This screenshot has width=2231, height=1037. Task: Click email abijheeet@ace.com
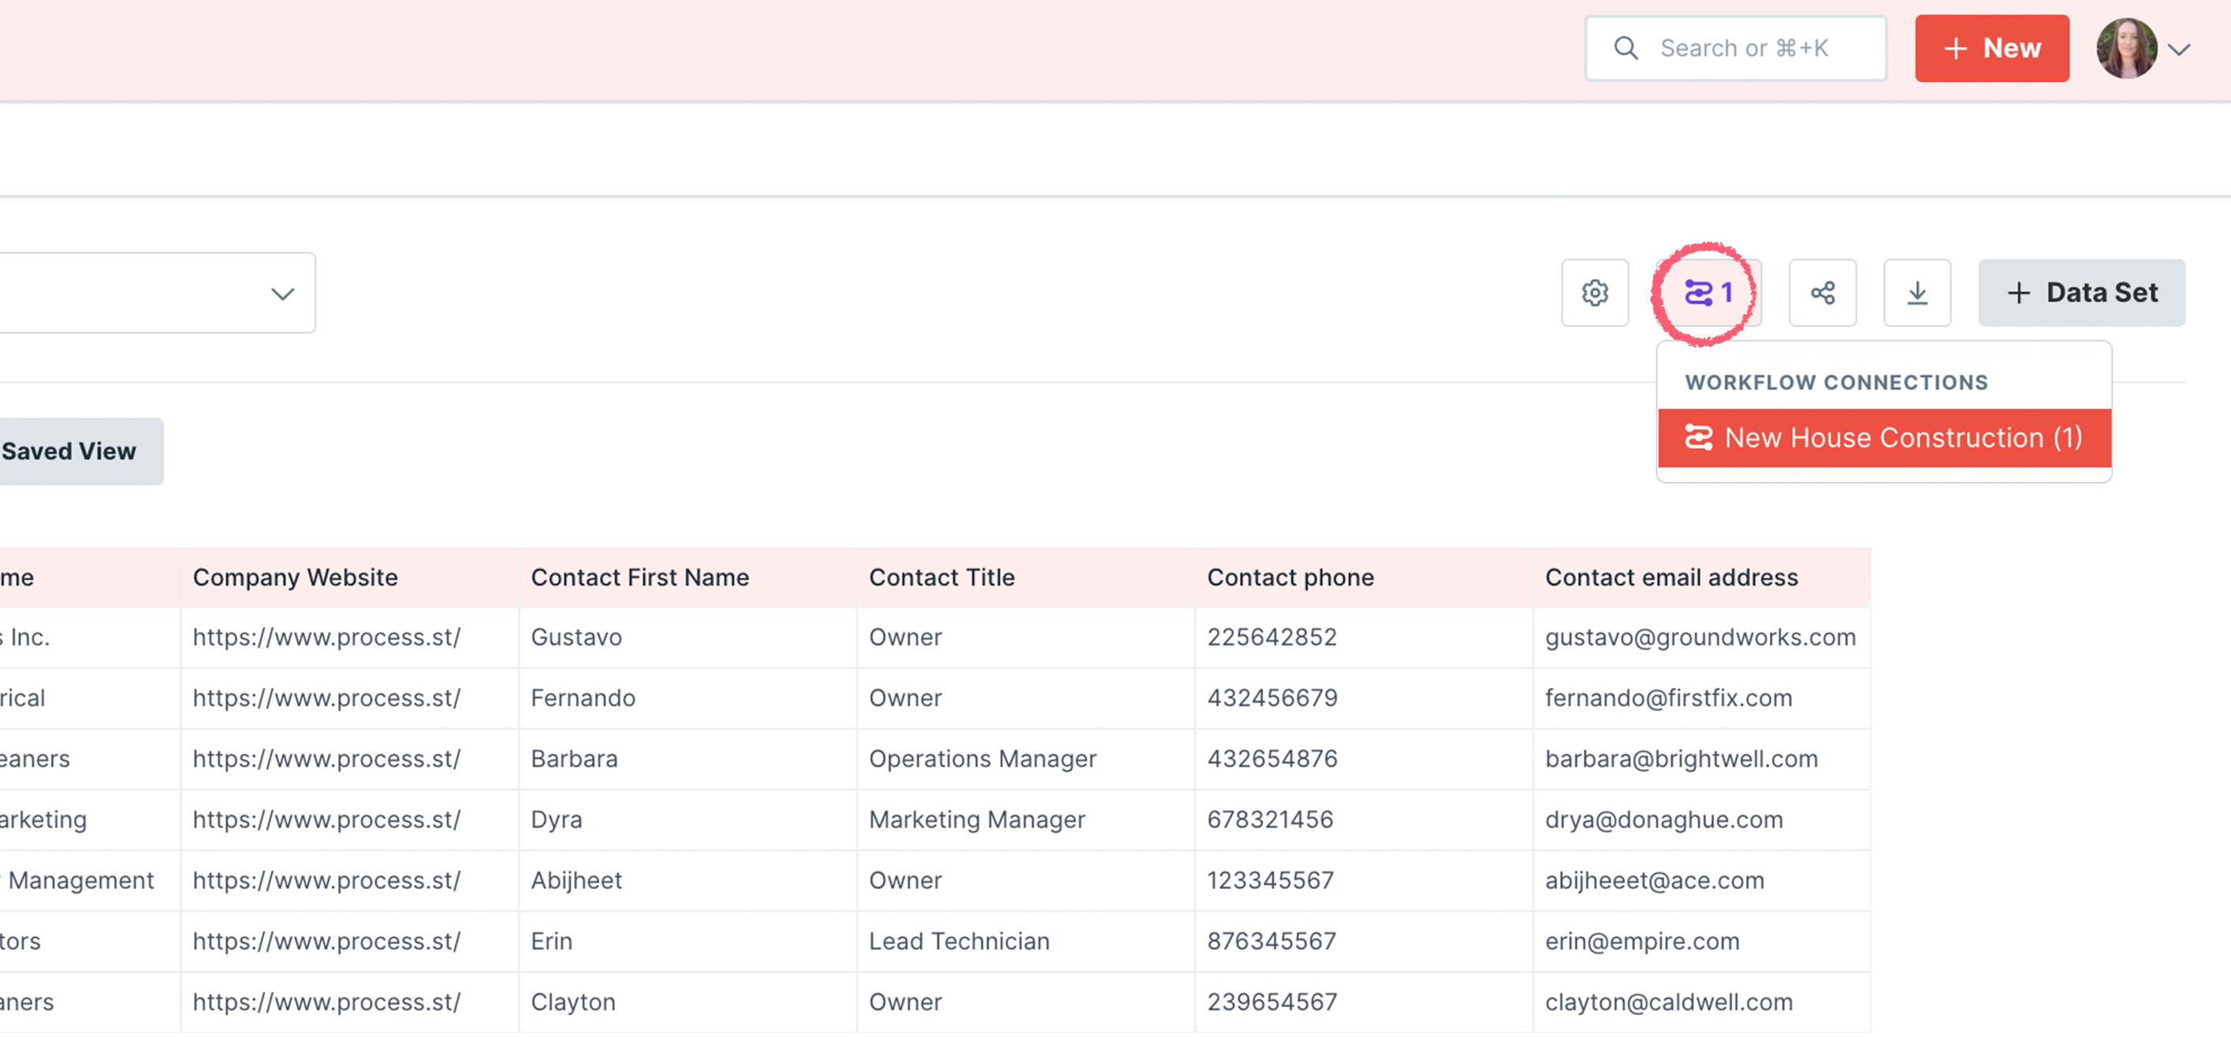point(1654,880)
